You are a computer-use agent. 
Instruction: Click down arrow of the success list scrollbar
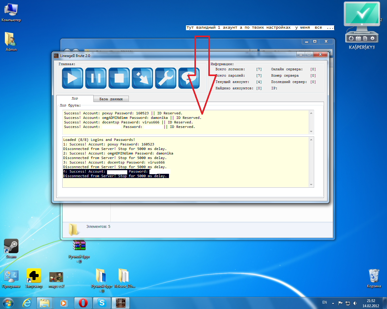coord(311,132)
